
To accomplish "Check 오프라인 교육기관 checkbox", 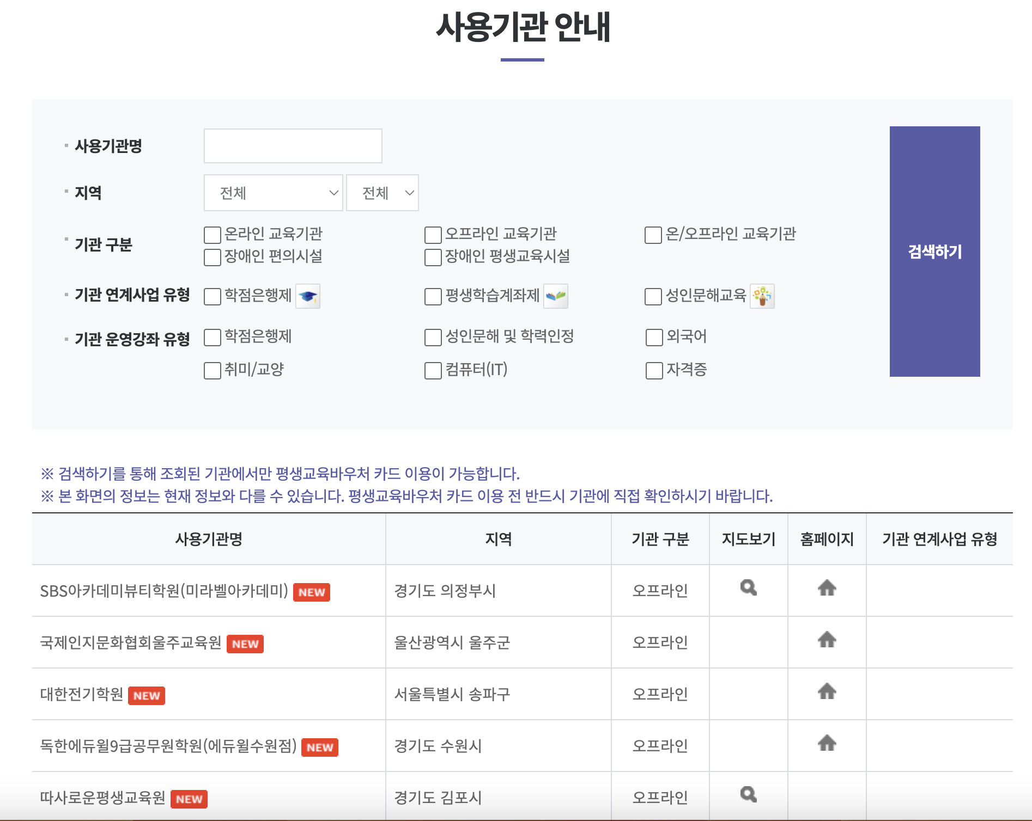I will pyautogui.click(x=433, y=235).
